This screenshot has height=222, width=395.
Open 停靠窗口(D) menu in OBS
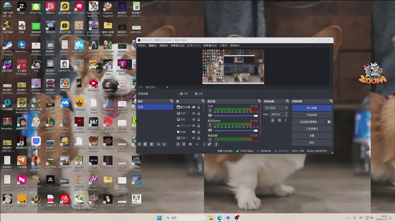(178, 45)
